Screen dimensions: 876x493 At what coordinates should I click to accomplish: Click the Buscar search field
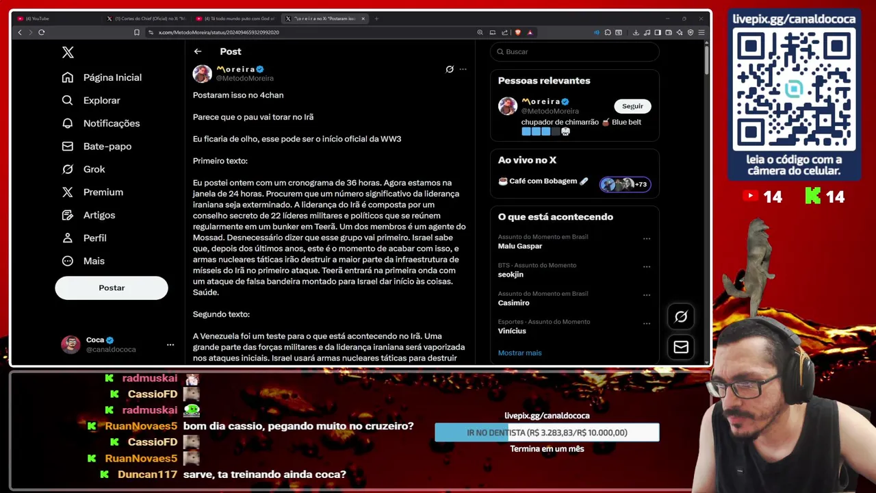[x=575, y=51]
